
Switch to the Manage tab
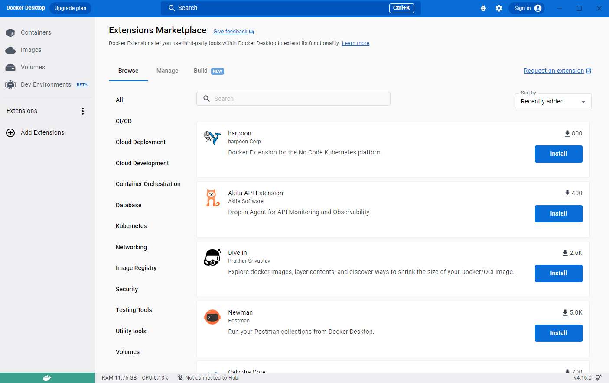167,71
